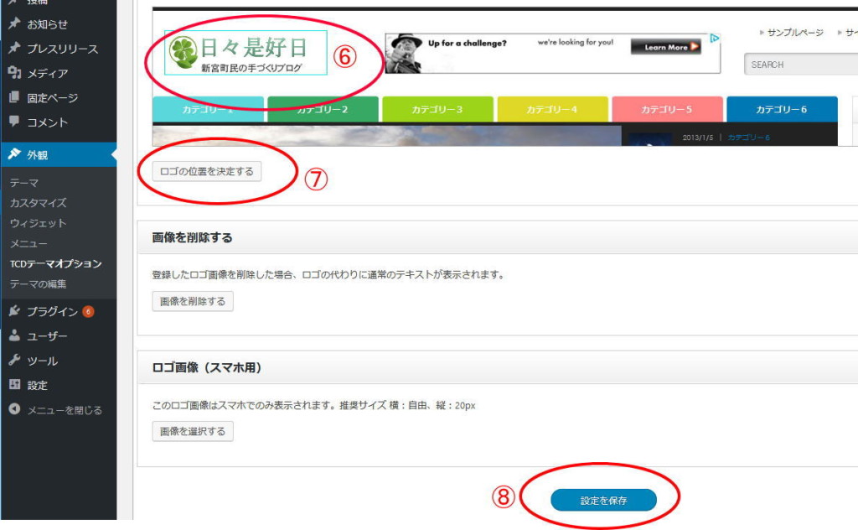Click the speech bubble icon beside コメント
The width and height of the screenshot is (858, 530).
pos(14,122)
